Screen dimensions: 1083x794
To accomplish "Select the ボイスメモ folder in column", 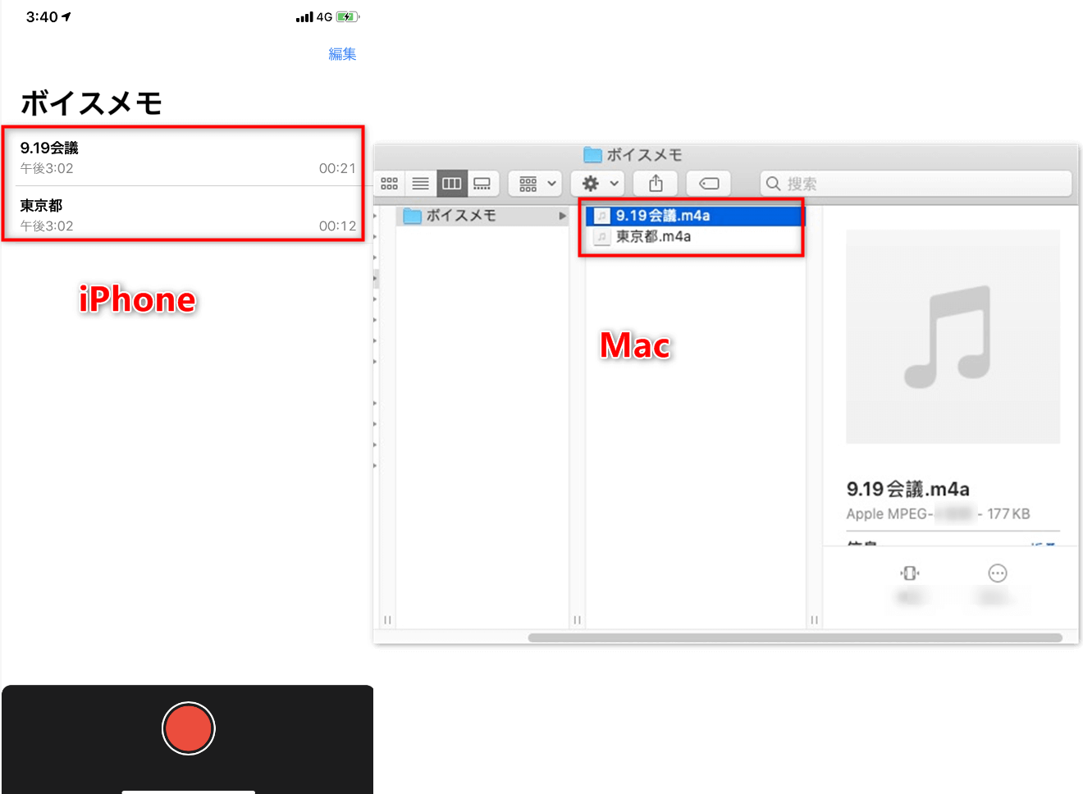I will (x=482, y=216).
